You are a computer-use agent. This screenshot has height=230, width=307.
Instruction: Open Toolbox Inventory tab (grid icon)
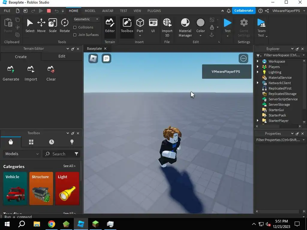pyautogui.click(x=31, y=142)
